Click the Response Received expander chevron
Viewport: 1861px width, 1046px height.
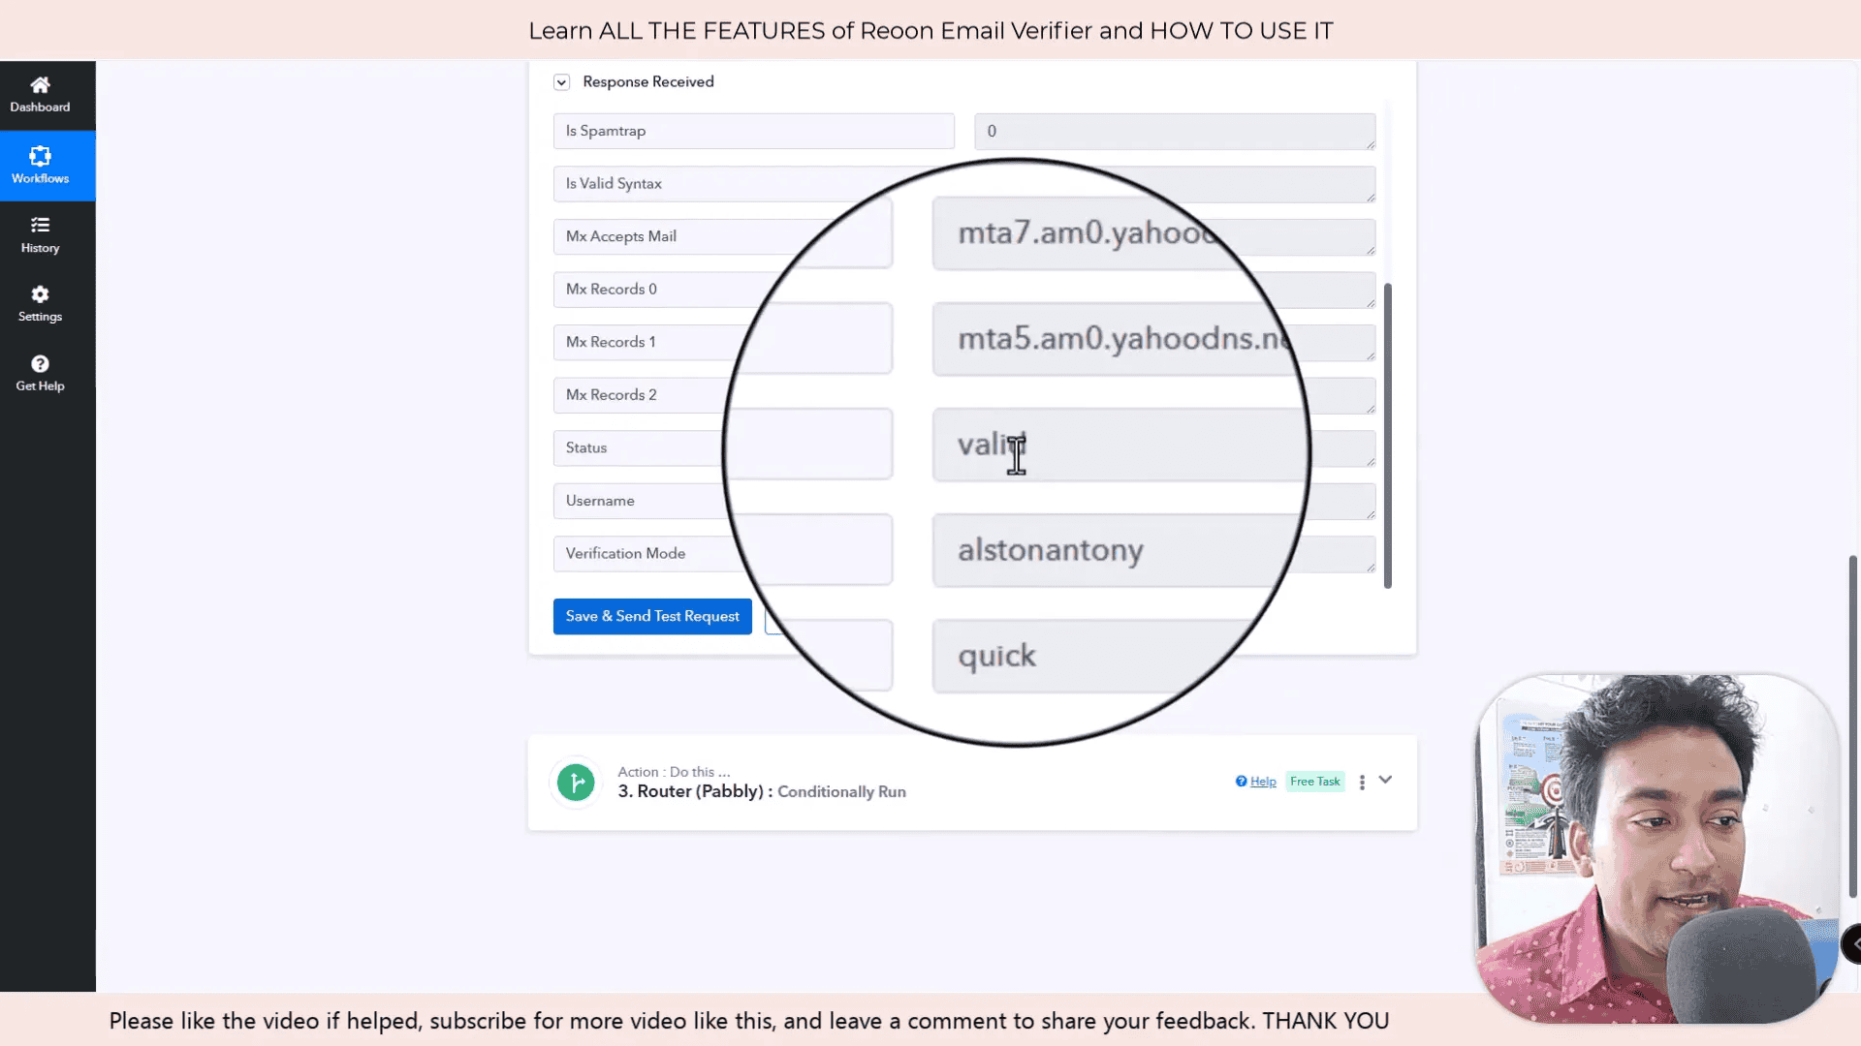562,81
